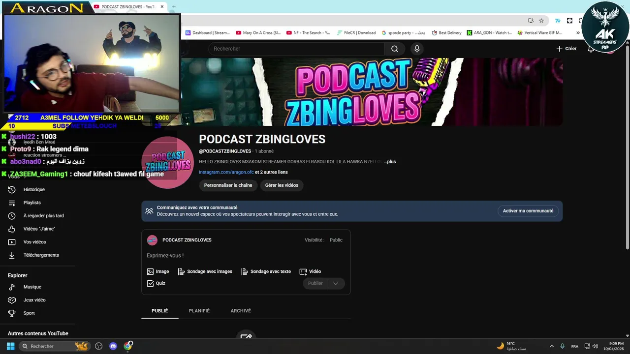Focus the Rechercher YouTube search field
The image size is (630, 354).
coord(296,49)
